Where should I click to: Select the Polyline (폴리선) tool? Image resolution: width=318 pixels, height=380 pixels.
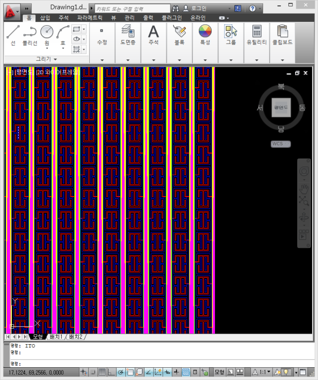pyautogui.click(x=30, y=35)
